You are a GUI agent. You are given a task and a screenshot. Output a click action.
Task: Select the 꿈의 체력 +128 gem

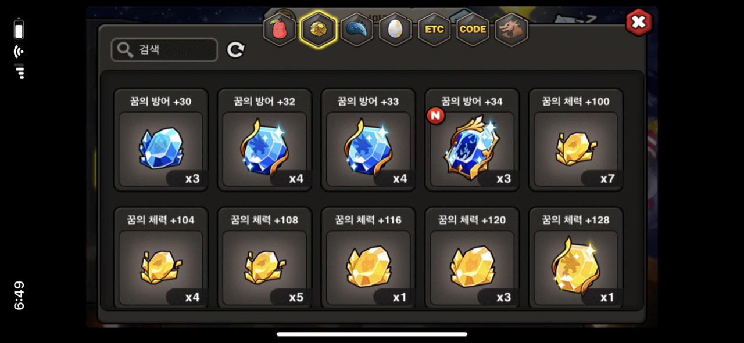pyautogui.click(x=576, y=257)
